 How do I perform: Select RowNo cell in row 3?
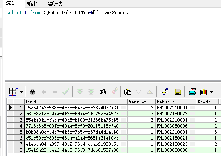[208, 120]
